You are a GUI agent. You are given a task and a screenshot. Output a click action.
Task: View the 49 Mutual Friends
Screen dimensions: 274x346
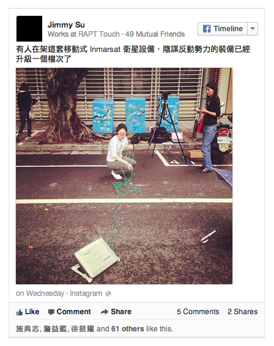coord(155,34)
